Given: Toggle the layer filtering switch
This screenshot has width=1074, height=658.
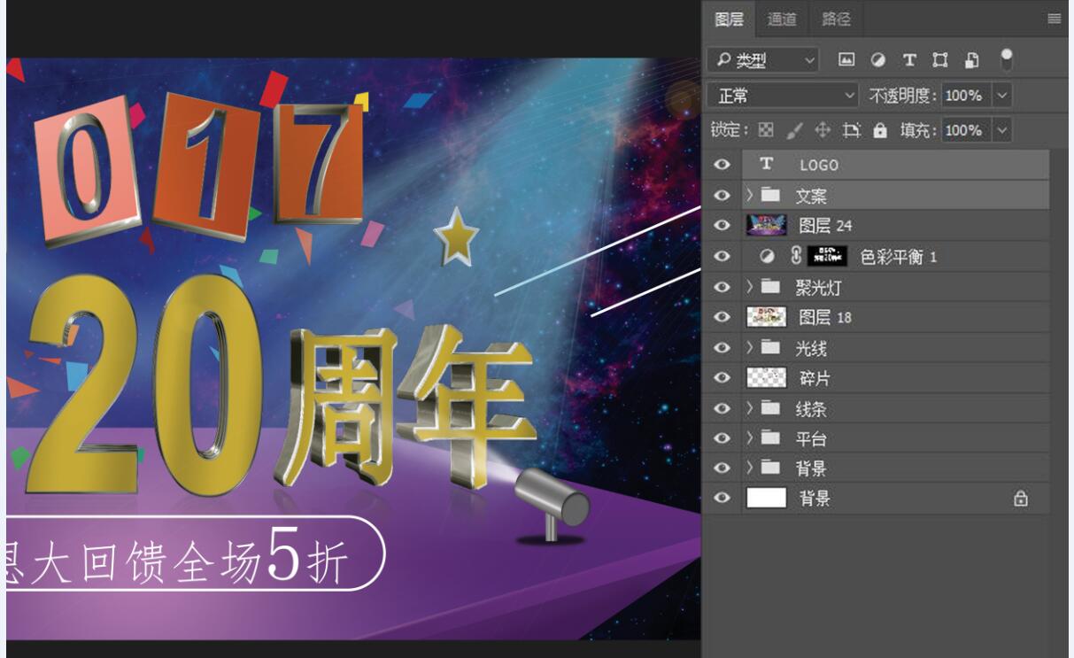Looking at the screenshot, I should tap(1006, 59).
